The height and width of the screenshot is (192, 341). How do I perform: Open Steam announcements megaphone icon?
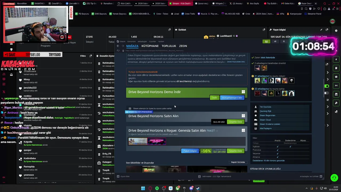coord(275,41)
